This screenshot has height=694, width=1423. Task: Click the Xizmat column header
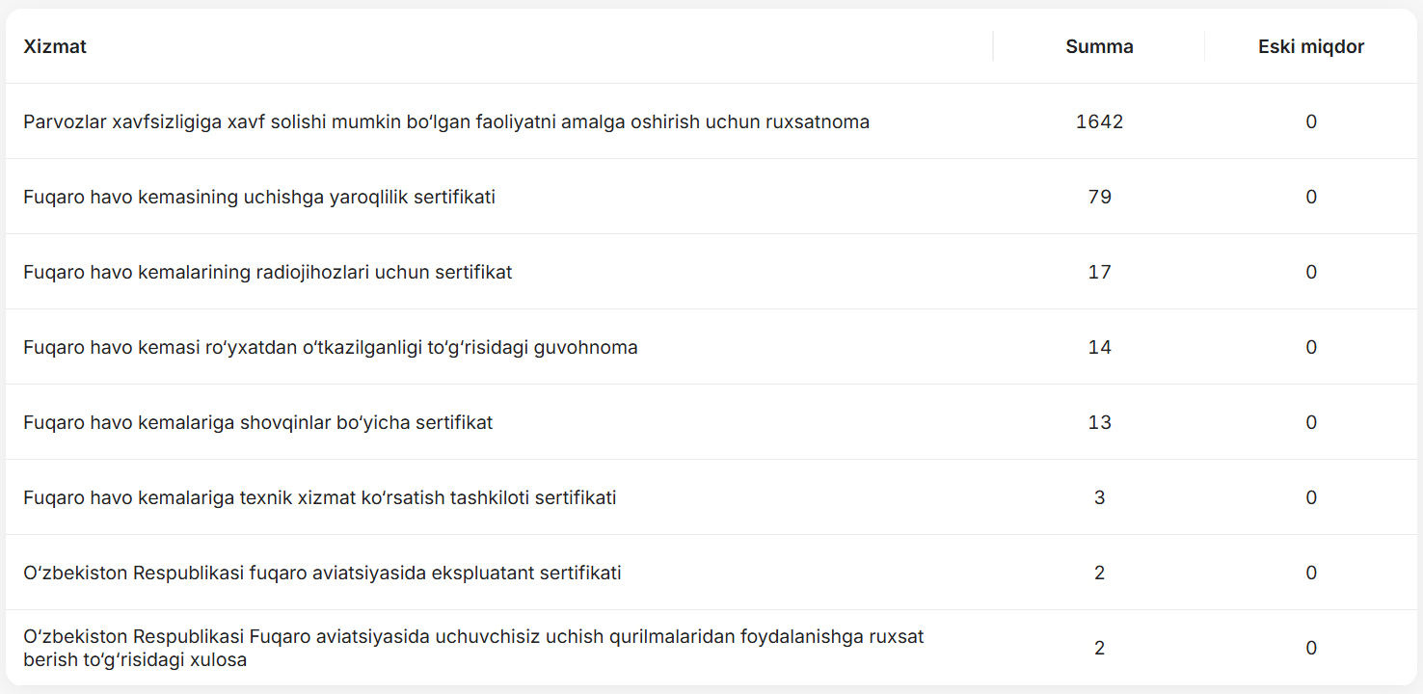pyautogui.click(x=55, y=46)
